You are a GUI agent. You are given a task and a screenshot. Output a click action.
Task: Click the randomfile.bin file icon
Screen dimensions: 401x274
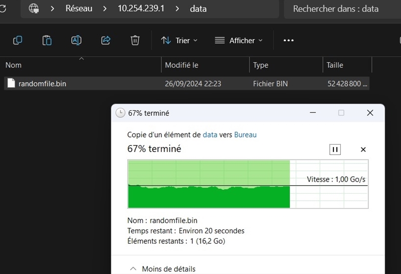pos(11,84)
